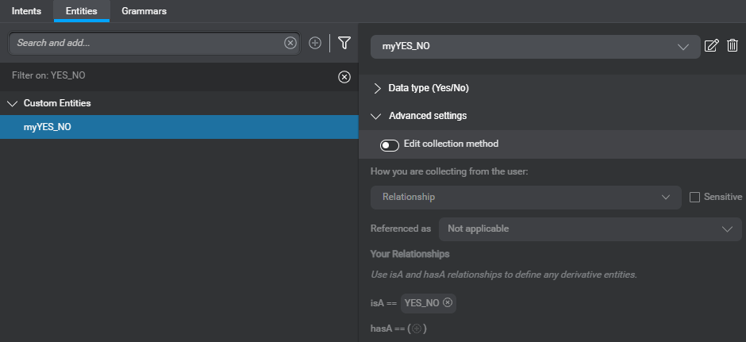The height and width of the screenshot is (342, 746).
Task: Collapse the Custom Entities group
Action: 12,103
